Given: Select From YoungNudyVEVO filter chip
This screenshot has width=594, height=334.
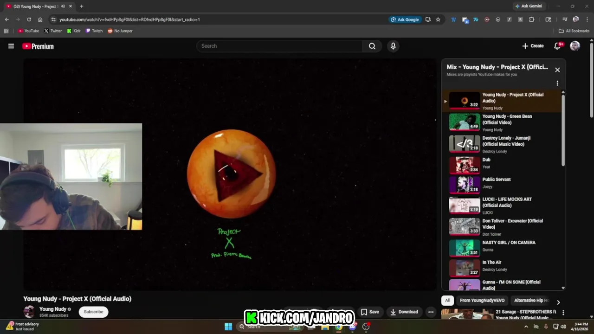Looking at the screenshot, I should tap(482, 301).
